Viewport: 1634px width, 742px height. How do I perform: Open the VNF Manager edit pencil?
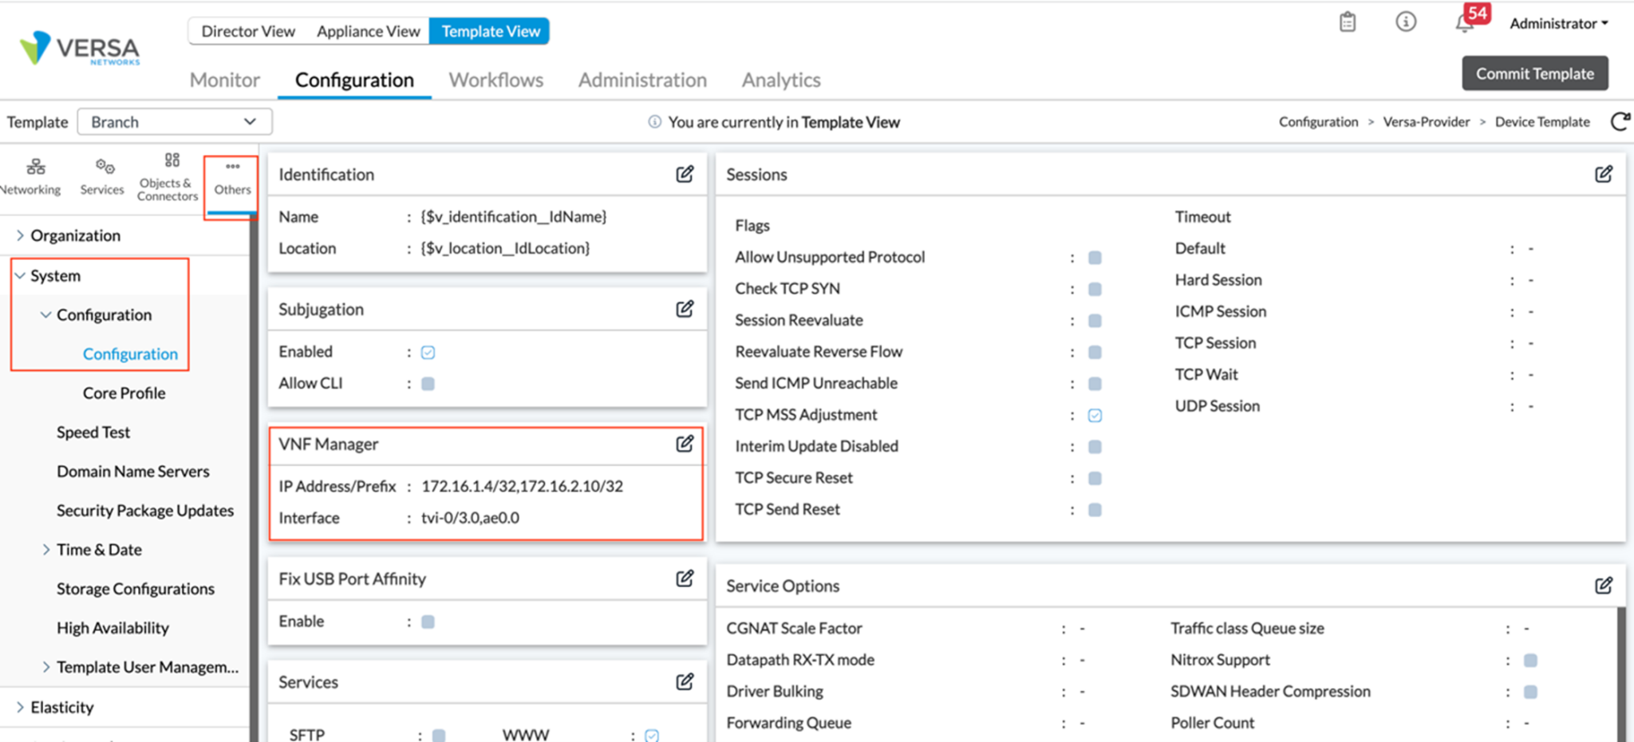point(685,444)
